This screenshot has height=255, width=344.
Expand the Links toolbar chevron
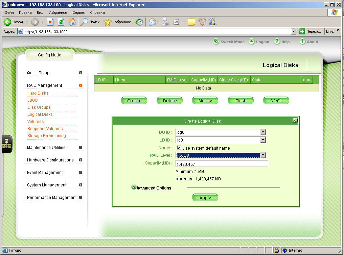(338, 30)
